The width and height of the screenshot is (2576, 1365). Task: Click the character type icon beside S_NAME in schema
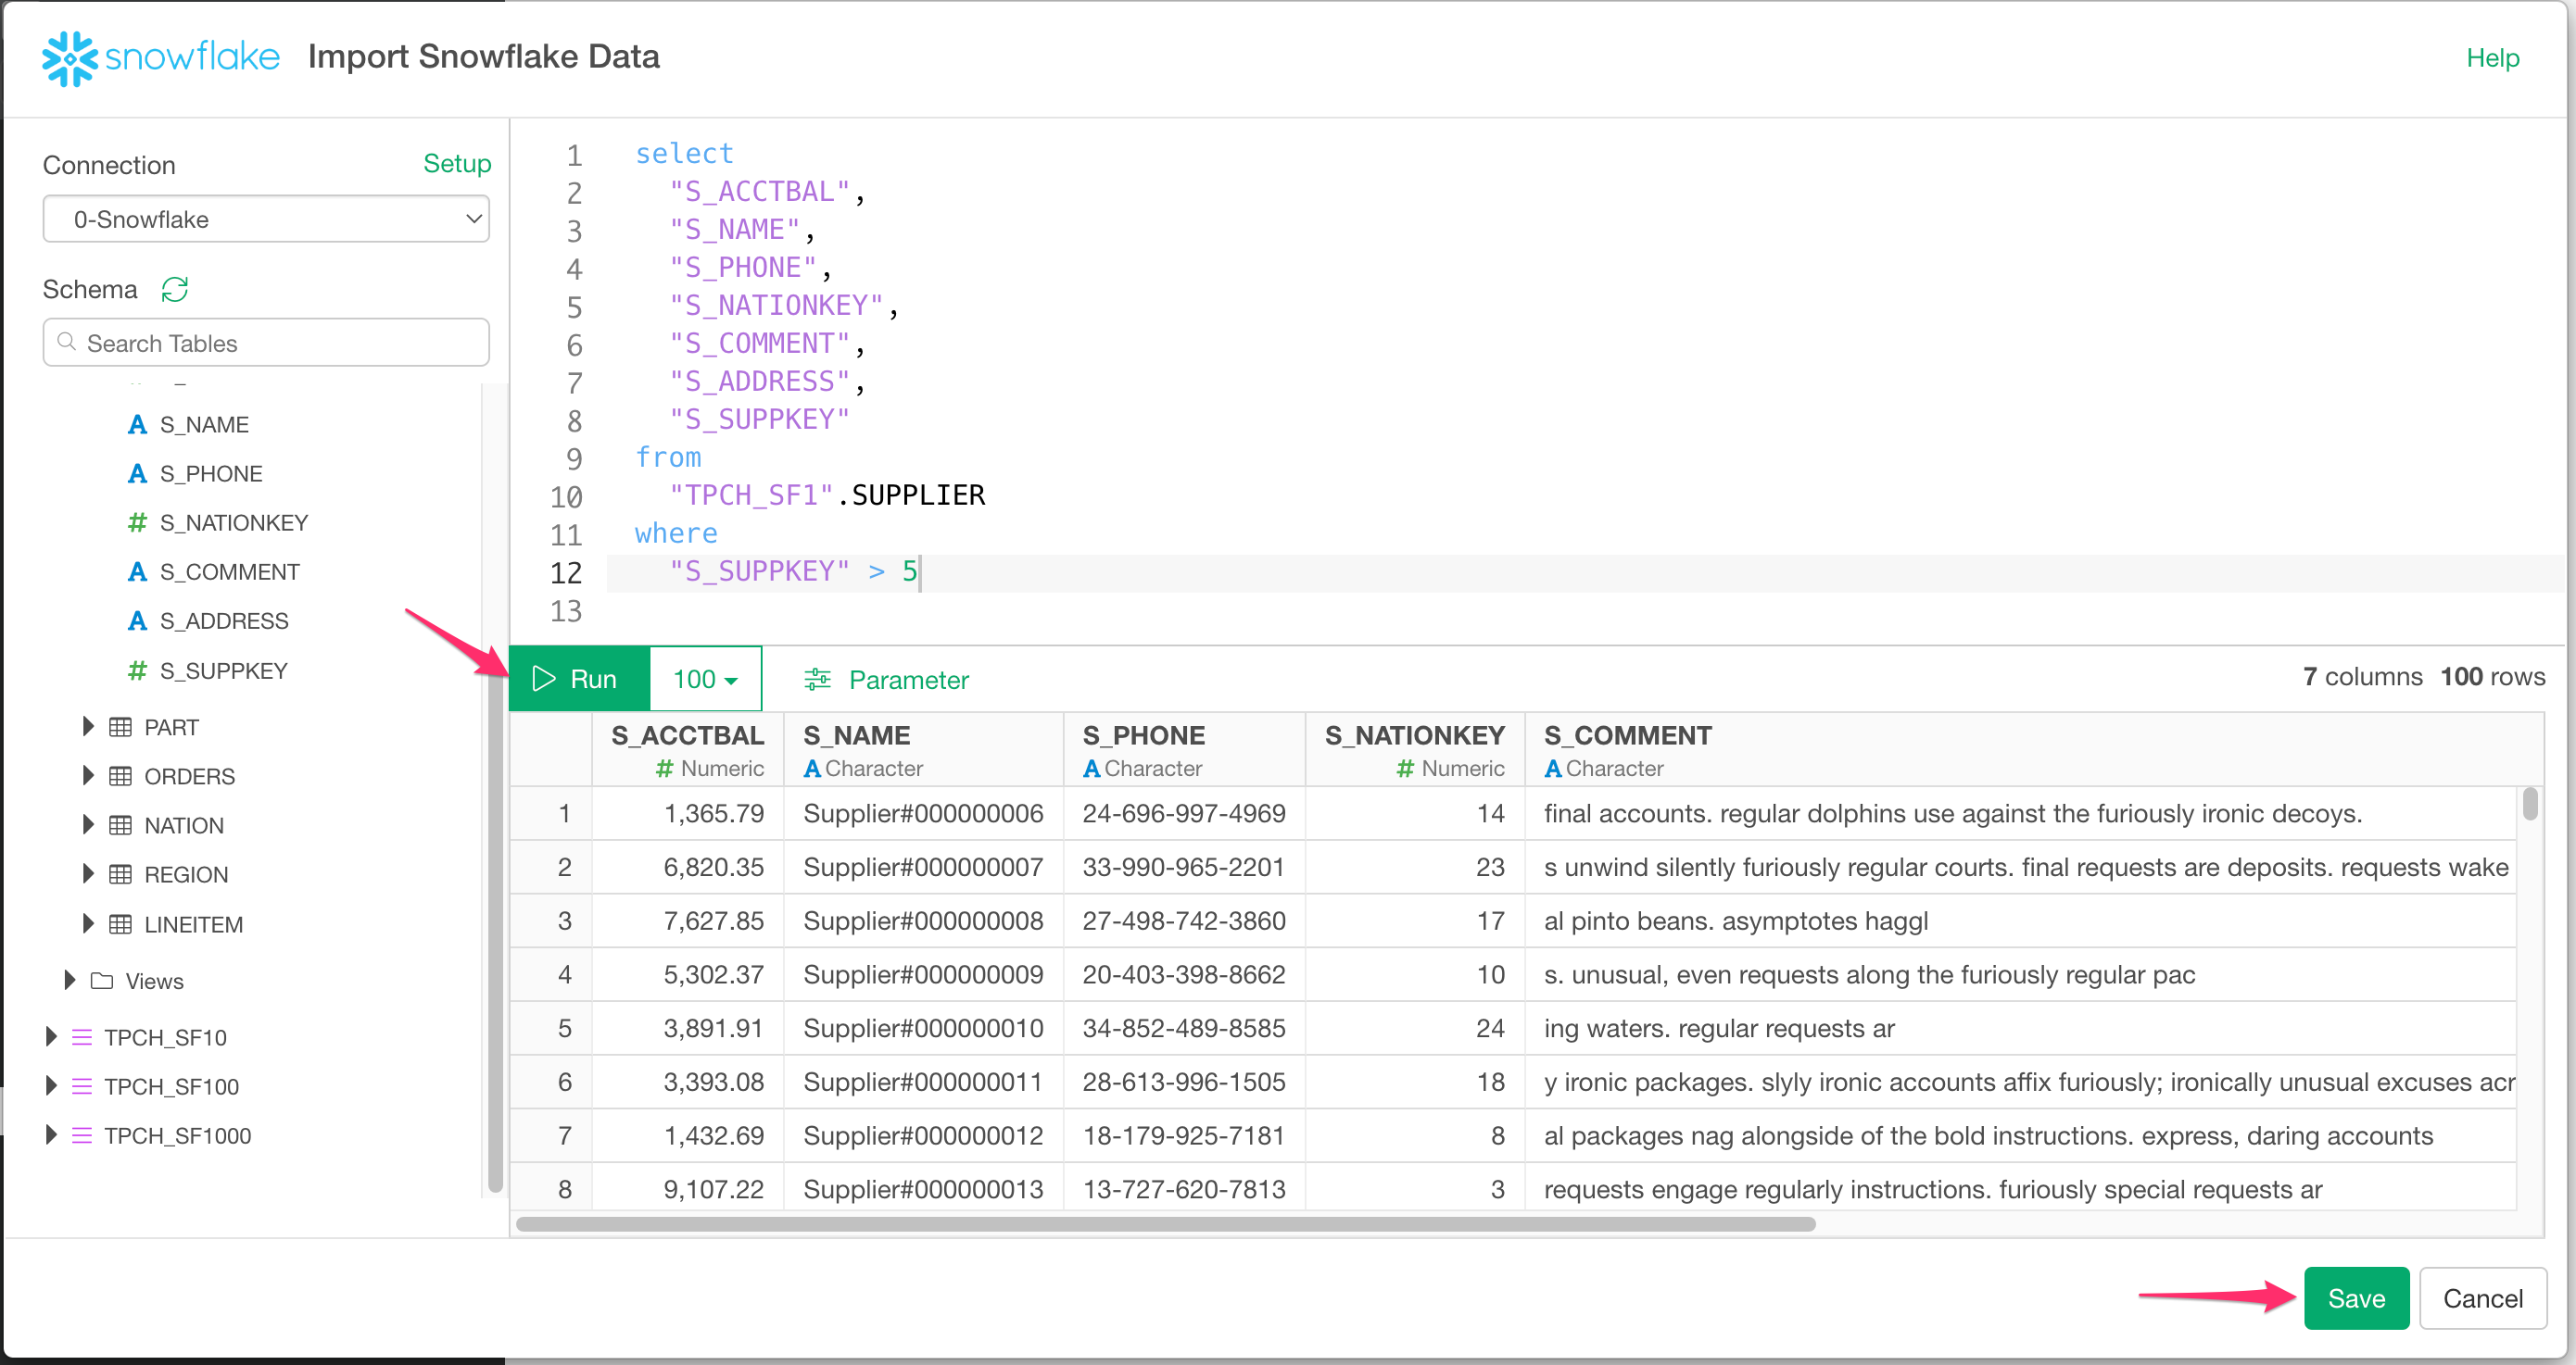(x=137, y=425)
